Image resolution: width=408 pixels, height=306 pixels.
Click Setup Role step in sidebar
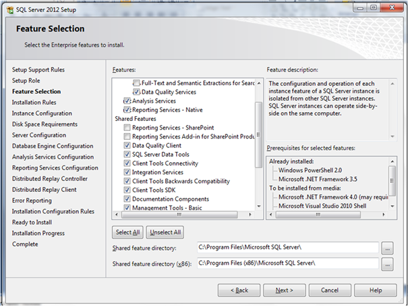[26, 81]
